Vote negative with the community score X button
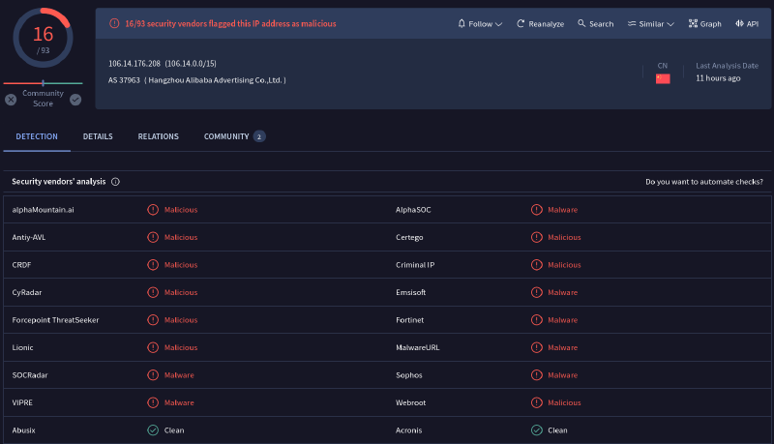 click(x=11, y=100)
